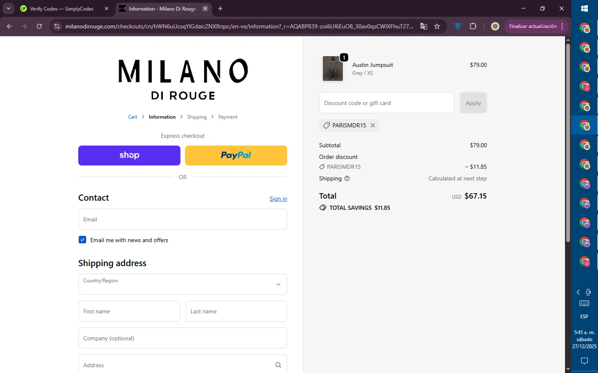Switch the ESP input language
The height and width of the screenshot is (373, 598).
(x=584, y=317)
